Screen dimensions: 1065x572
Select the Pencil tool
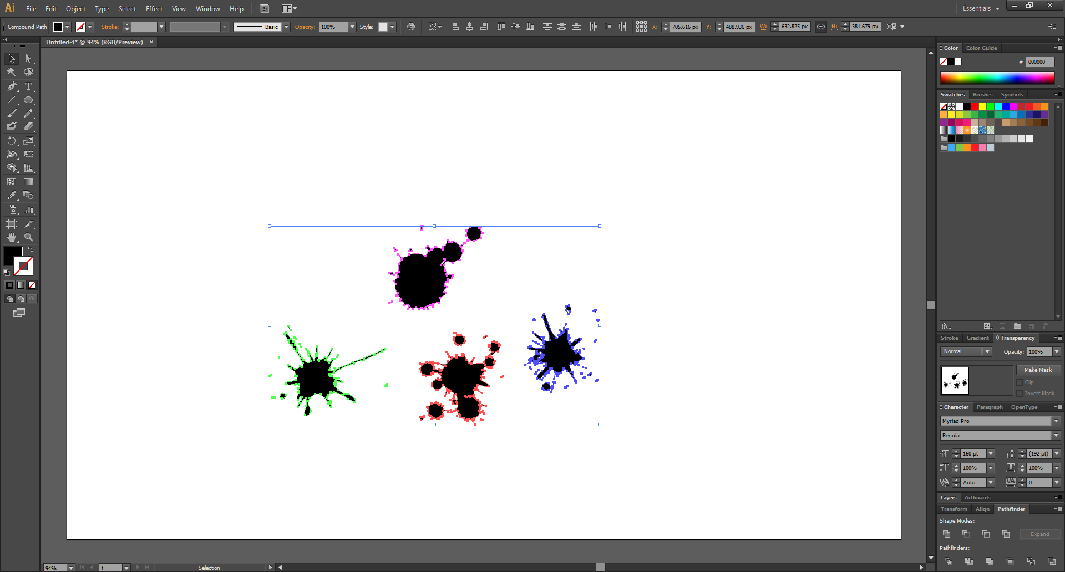(28, 113)
